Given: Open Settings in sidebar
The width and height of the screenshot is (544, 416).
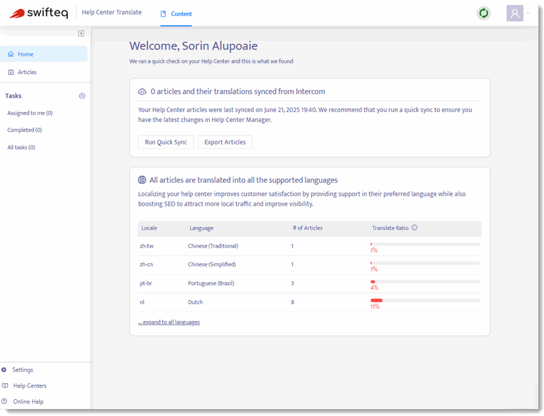Looking at the screenshot, I should point(22,370).
